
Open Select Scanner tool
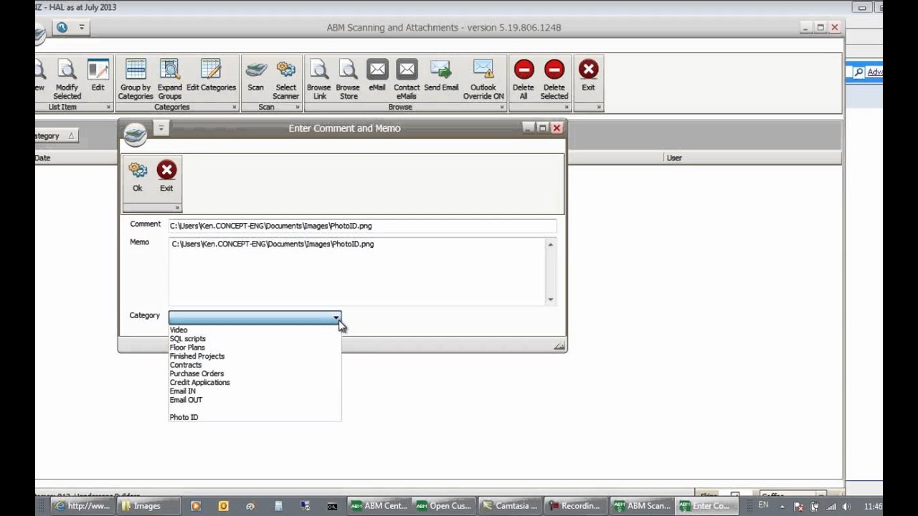285,79
